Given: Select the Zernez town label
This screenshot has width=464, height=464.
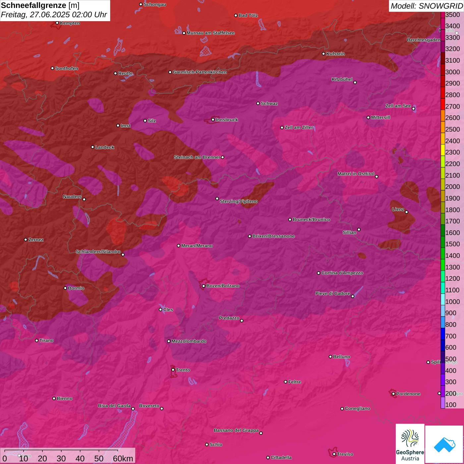Looking at the screenshot, I should pyautogui.click(x=36, y=240).
